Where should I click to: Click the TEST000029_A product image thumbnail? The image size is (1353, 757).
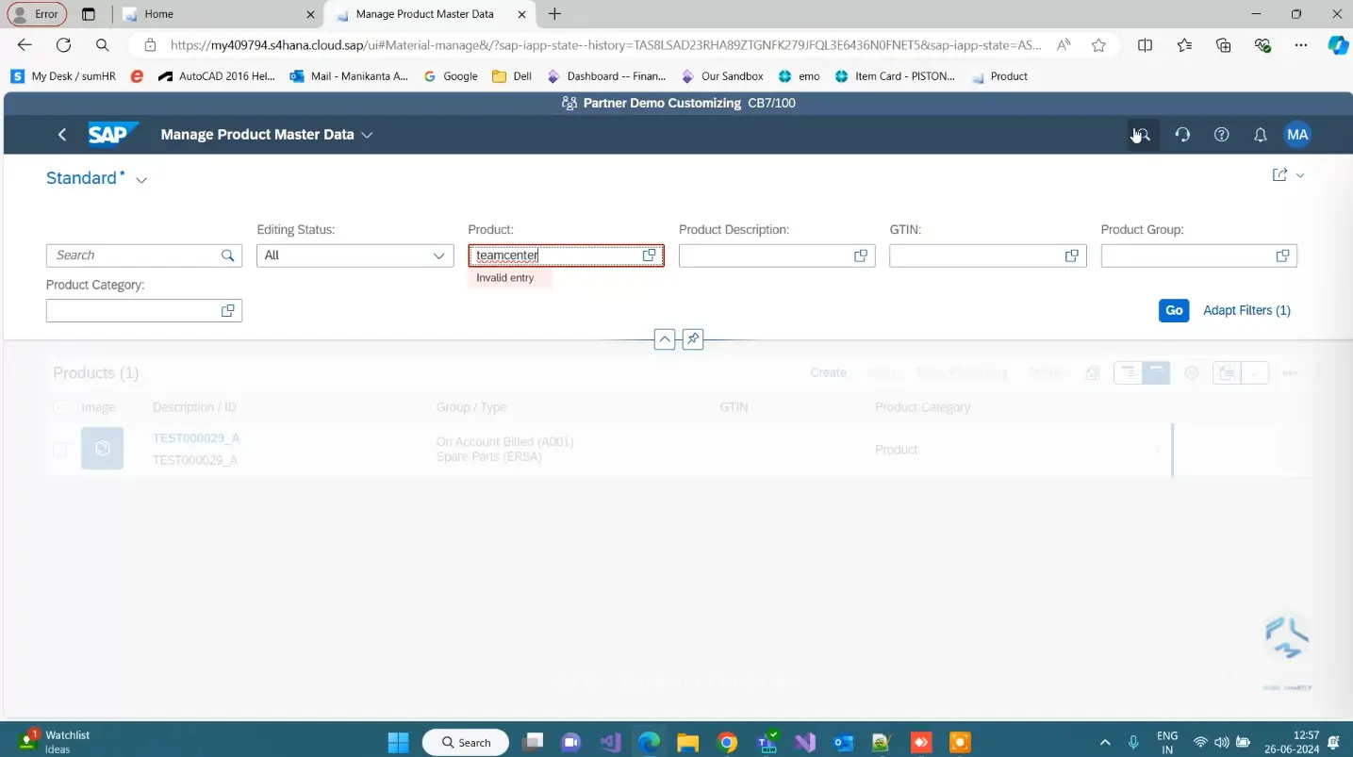point(102,449)
